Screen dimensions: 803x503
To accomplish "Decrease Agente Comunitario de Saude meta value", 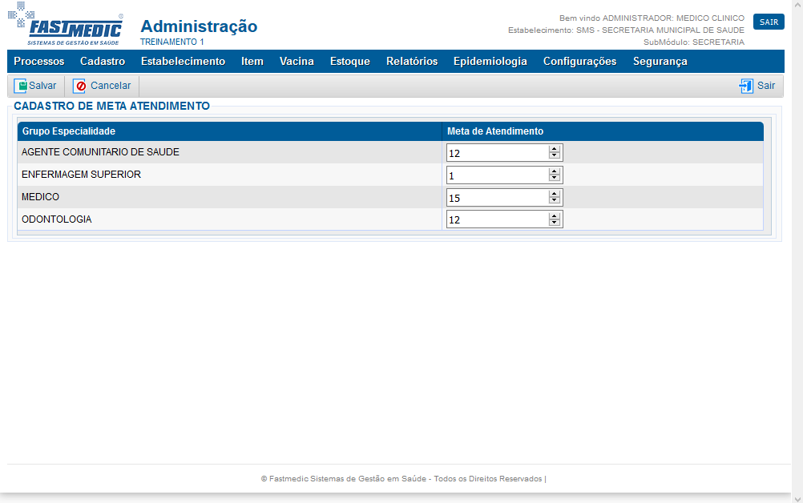I will coord(554,155).
